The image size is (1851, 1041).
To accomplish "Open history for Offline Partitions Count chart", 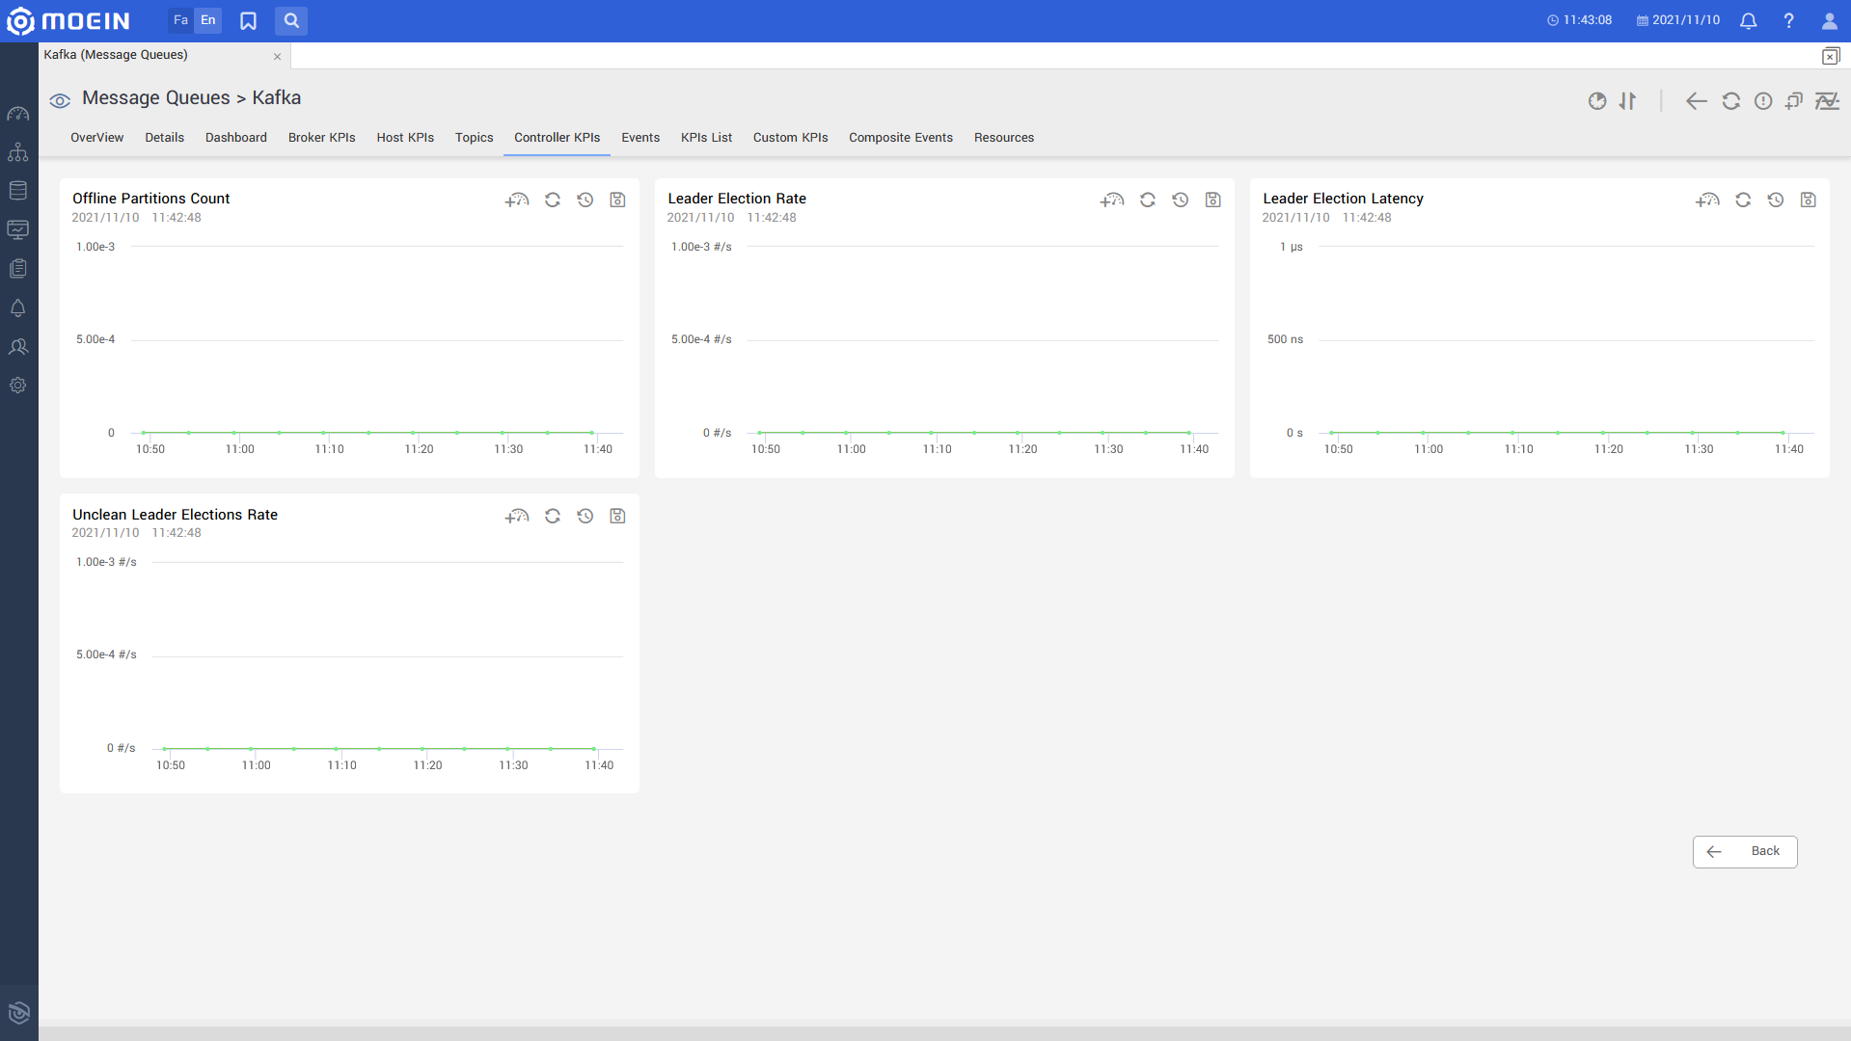I will coord(585,200).
